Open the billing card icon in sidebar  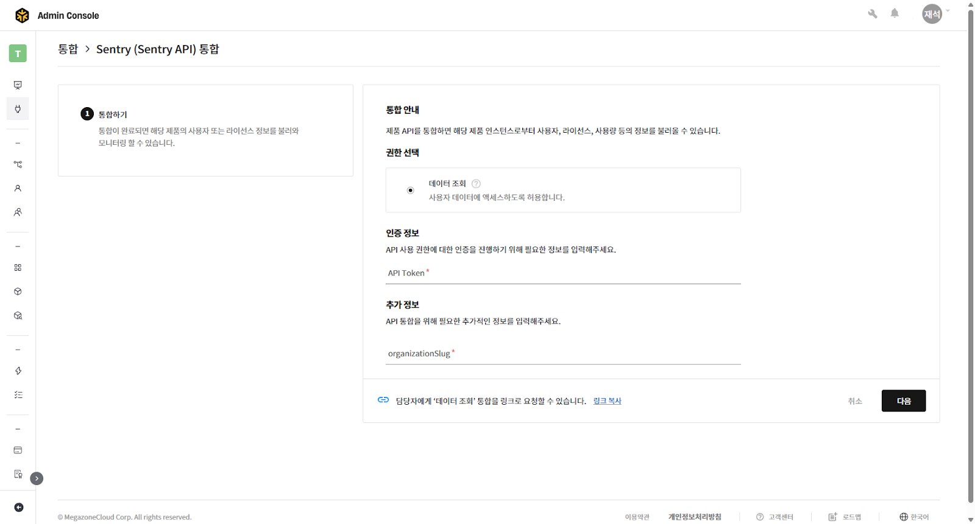point(18,450)
